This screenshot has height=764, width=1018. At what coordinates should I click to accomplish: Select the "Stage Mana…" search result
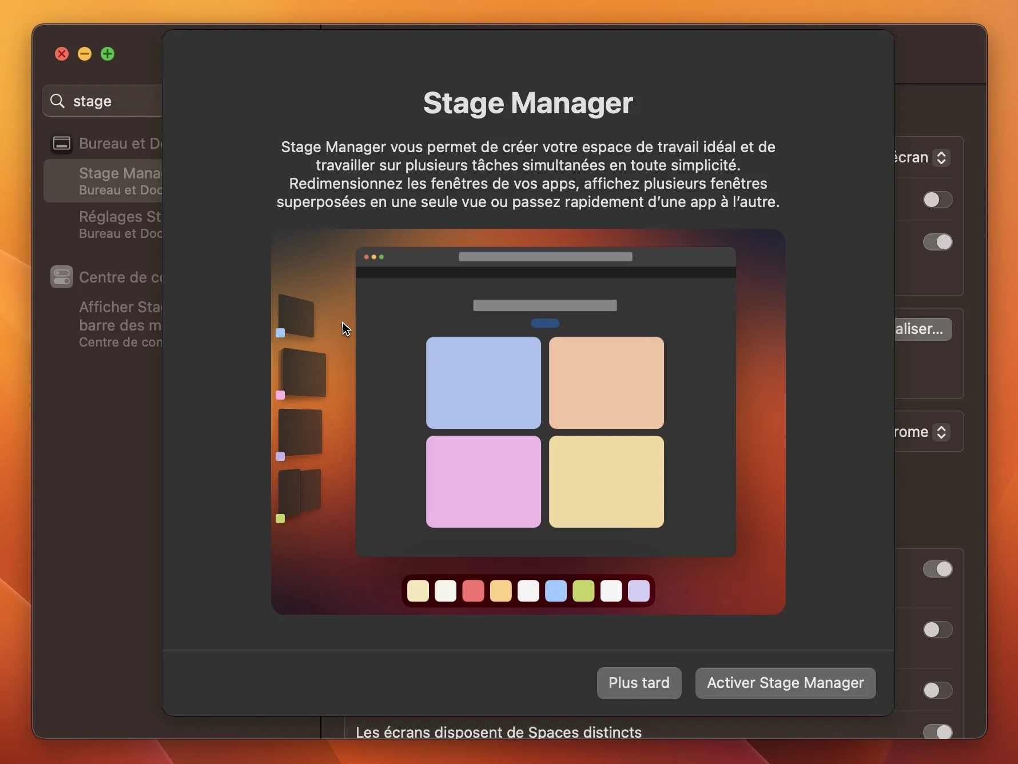tap(103, 181)
